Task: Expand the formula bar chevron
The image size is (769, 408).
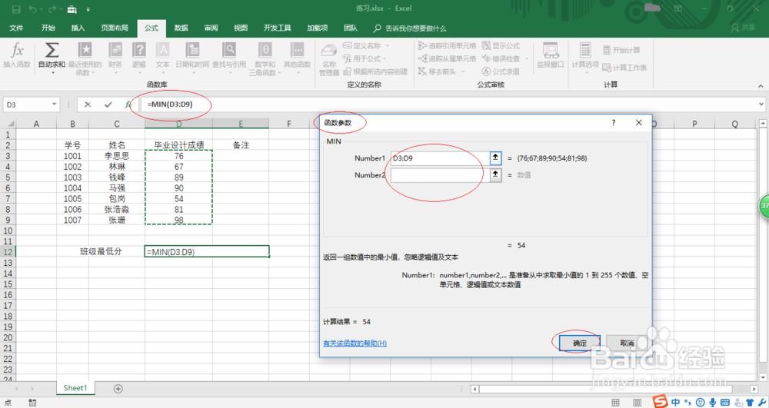Action: click(761, 104)
